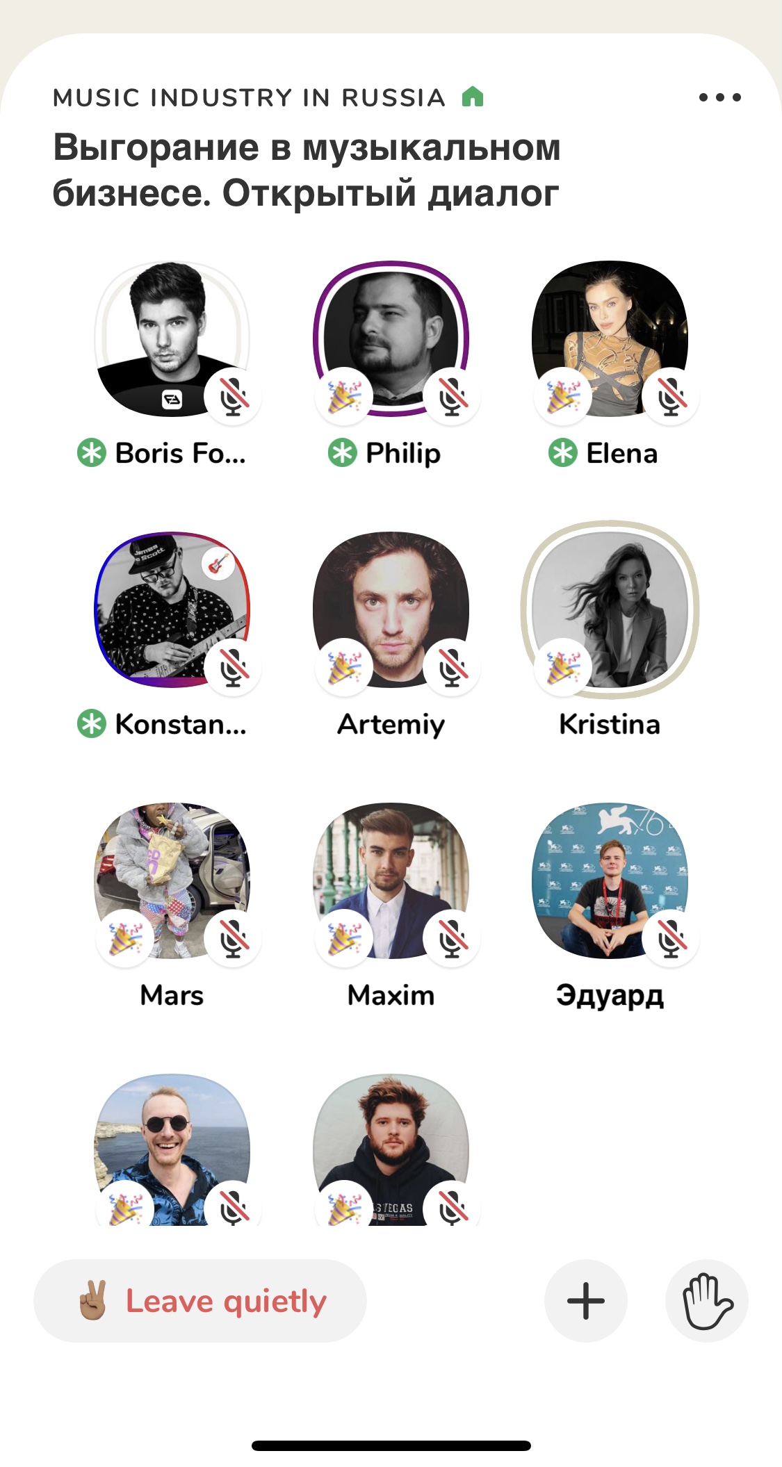The height and width of the screenshot is (1467, 782).
Task: Open Artemiy's profile picture
Action: pos(391,609)
